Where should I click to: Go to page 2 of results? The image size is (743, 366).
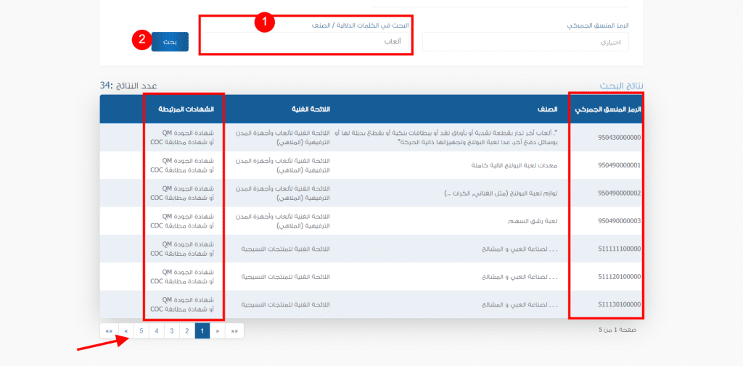tap(186, 331)
